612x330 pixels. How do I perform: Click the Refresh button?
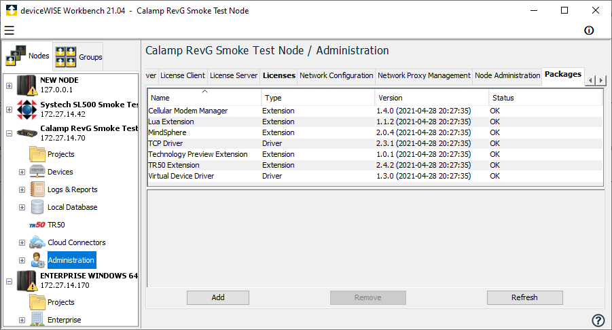[x=524, y=297]
